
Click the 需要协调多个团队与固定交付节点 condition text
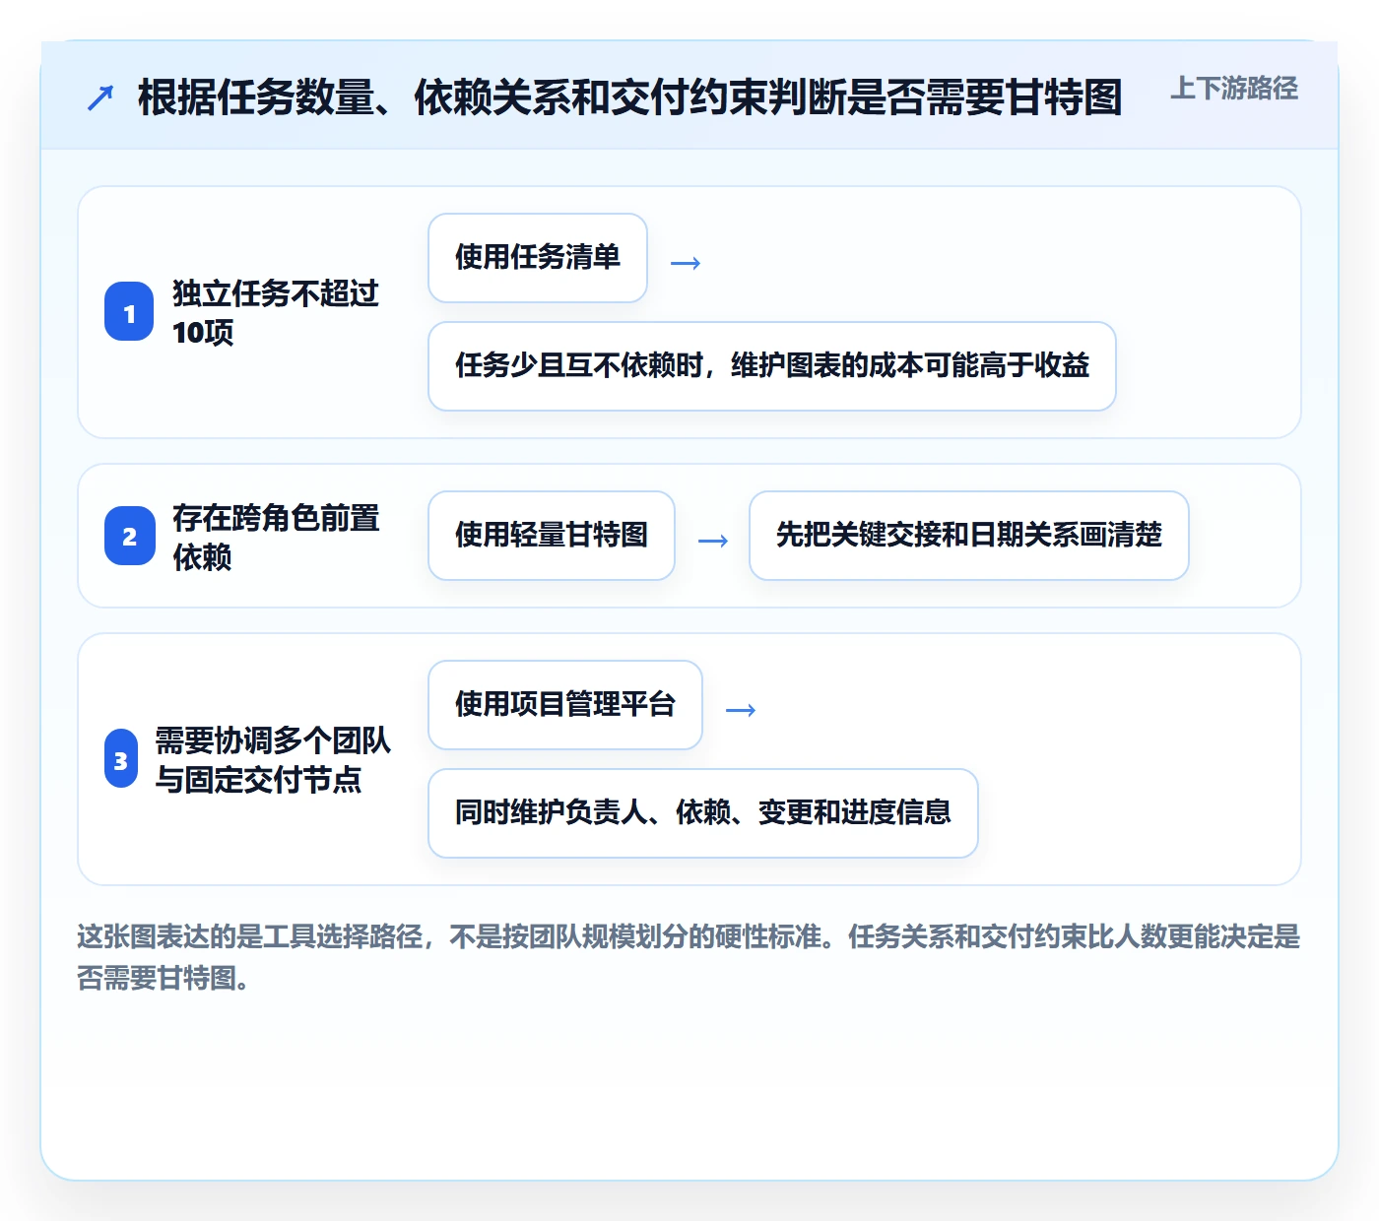tap(273, 759)
